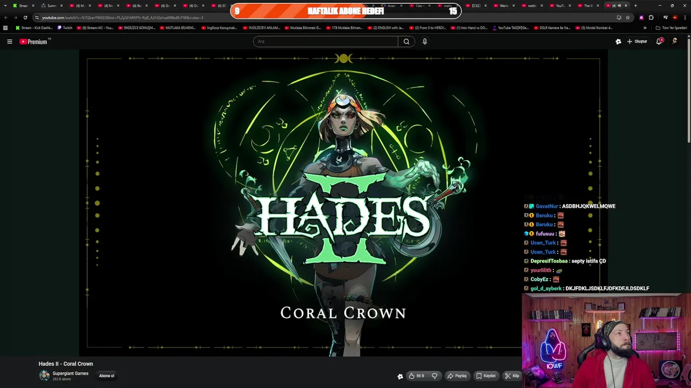Open the browser extensions puzzle icon
The height and width of the screenshot is (388, 691).
click(x=651, y=17)
